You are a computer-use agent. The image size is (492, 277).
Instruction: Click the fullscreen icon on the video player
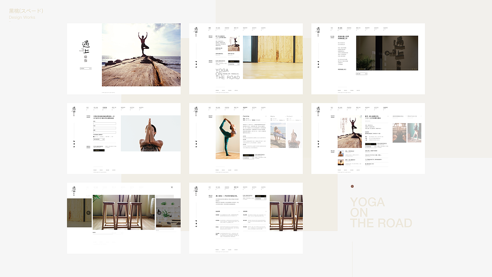[417, 69]
